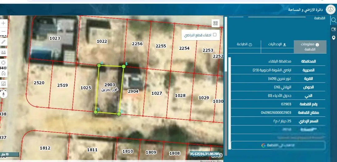
Task: Click directorate value اراضي الشونة الجنوبية (23)
Action: (x=272, y=70)
